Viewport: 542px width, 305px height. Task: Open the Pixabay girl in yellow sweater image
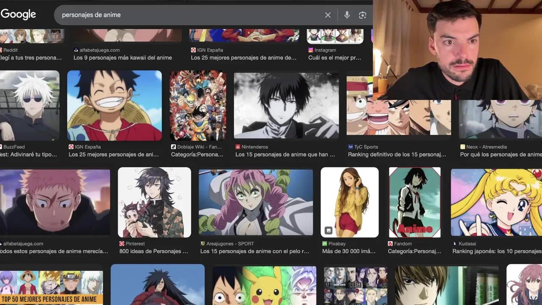click(350, 202)
